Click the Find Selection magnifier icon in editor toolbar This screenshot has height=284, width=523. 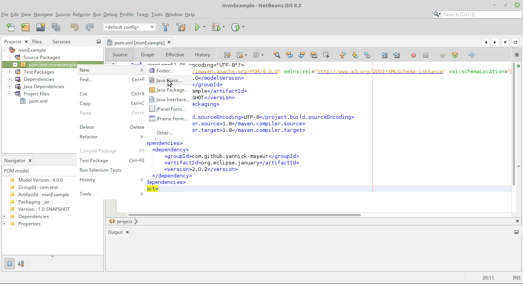[x=277, y=55]
